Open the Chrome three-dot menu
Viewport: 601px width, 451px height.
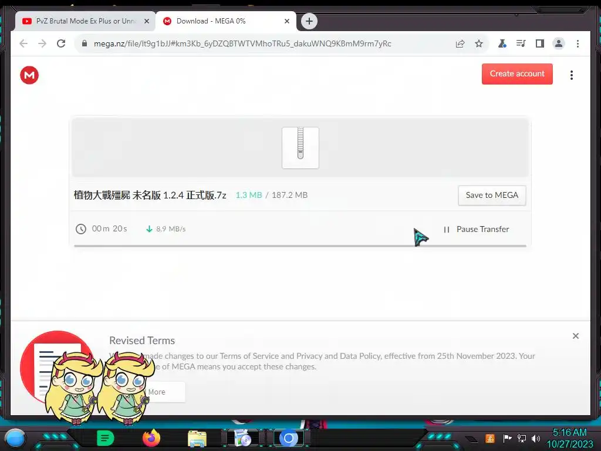[578, 43]
